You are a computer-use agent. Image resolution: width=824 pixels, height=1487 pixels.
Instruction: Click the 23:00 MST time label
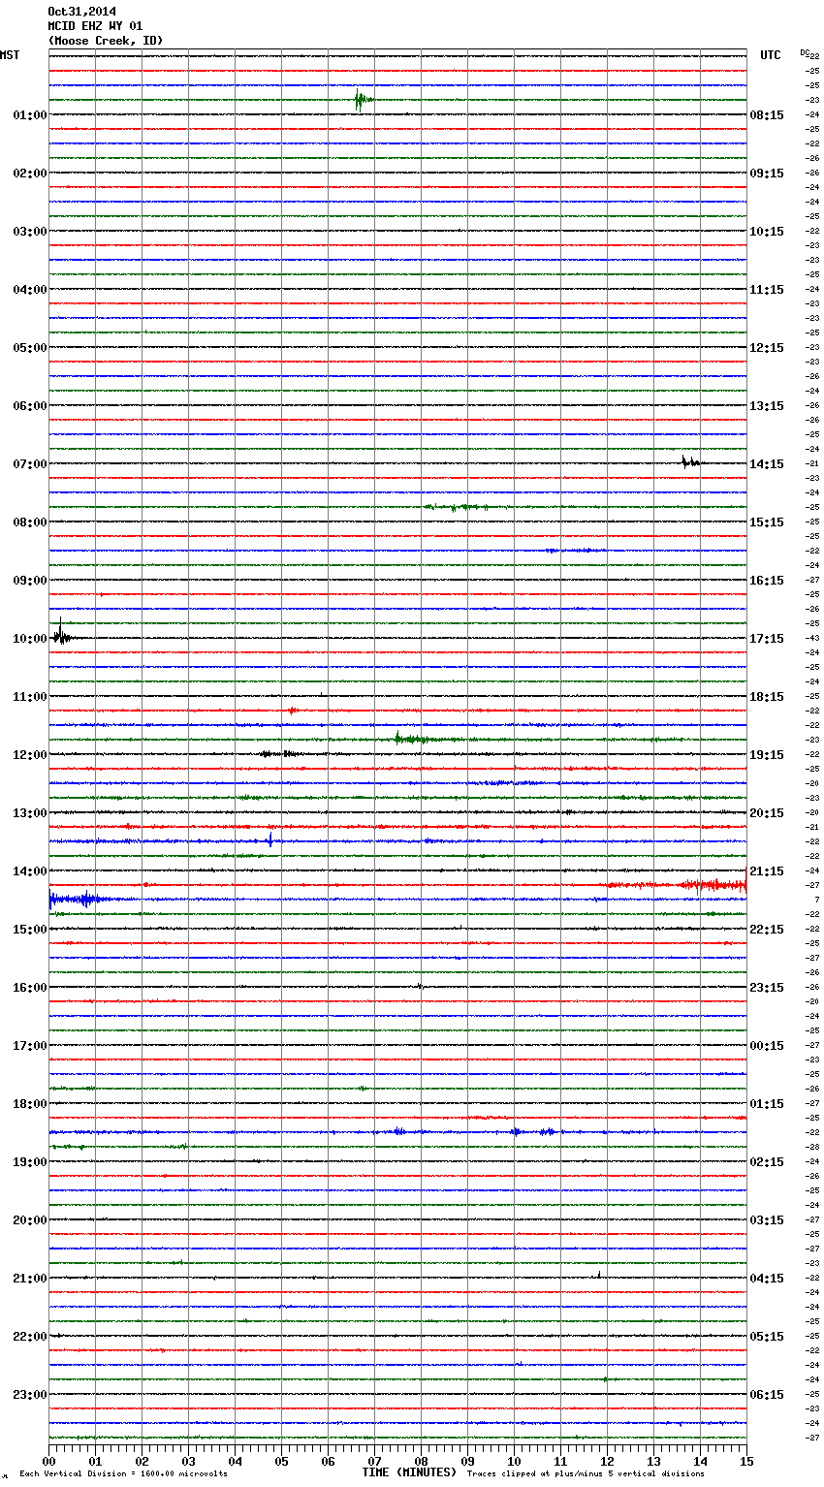30,1395
